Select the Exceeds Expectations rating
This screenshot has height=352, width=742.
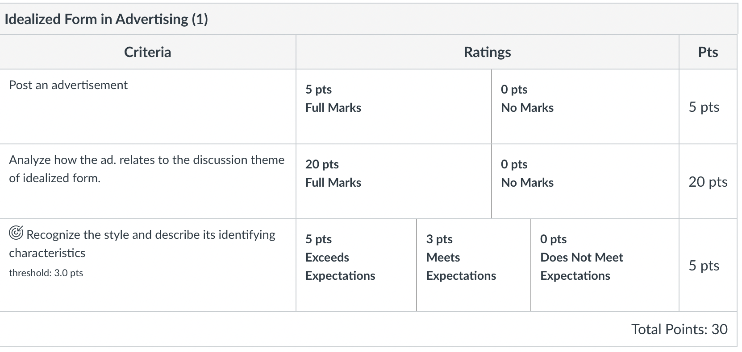tap(356, 265)
